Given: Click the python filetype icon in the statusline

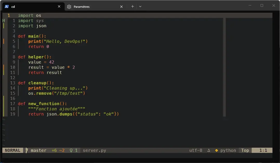Looking at the screenshot, I should 216,150.
